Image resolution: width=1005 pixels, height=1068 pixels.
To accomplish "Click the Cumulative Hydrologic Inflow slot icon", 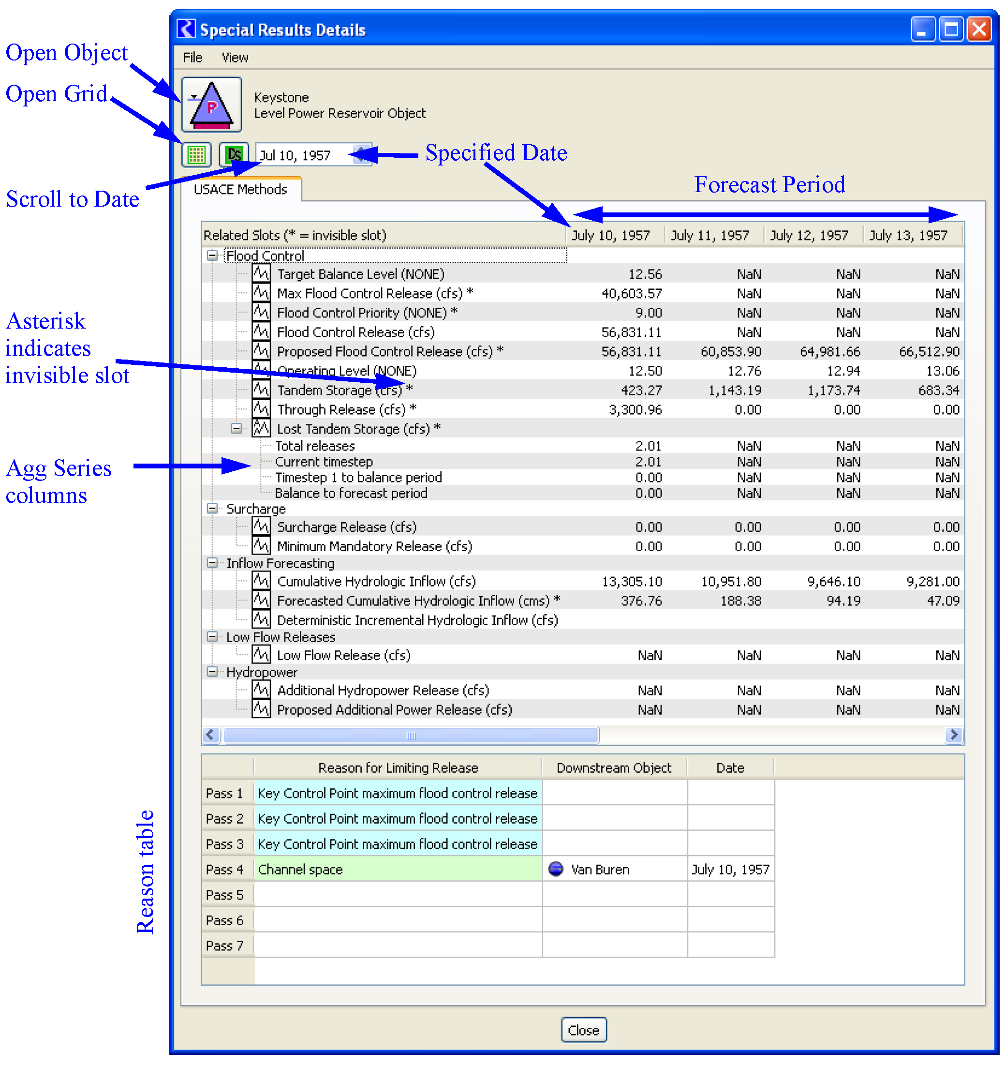I will (x=262, y=581).
